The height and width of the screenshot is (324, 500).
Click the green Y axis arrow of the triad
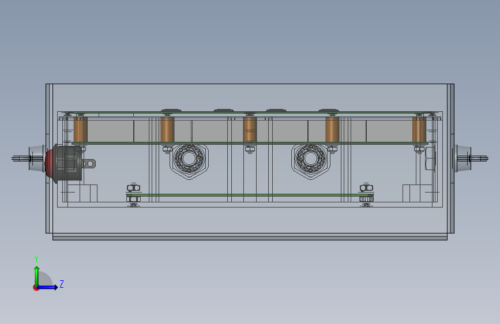[x=37, y=276]
